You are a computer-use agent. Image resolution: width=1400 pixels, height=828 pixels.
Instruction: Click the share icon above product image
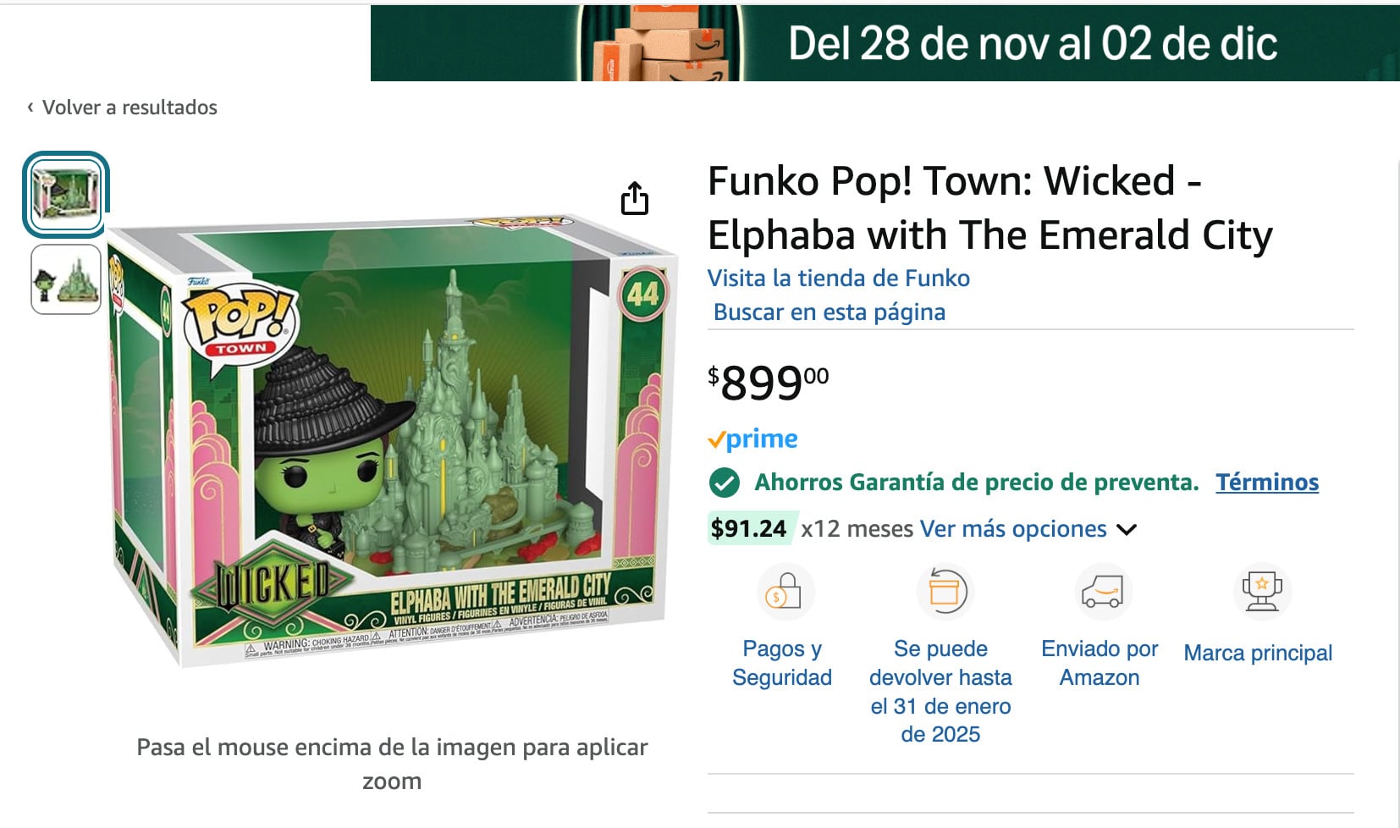[635, 197]
